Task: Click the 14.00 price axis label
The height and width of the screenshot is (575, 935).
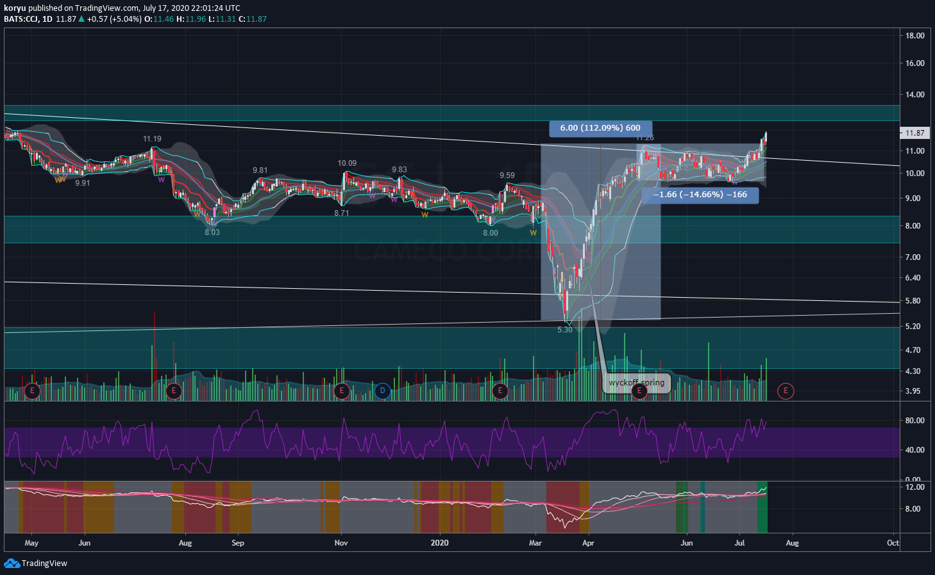Action: (914, 95)
